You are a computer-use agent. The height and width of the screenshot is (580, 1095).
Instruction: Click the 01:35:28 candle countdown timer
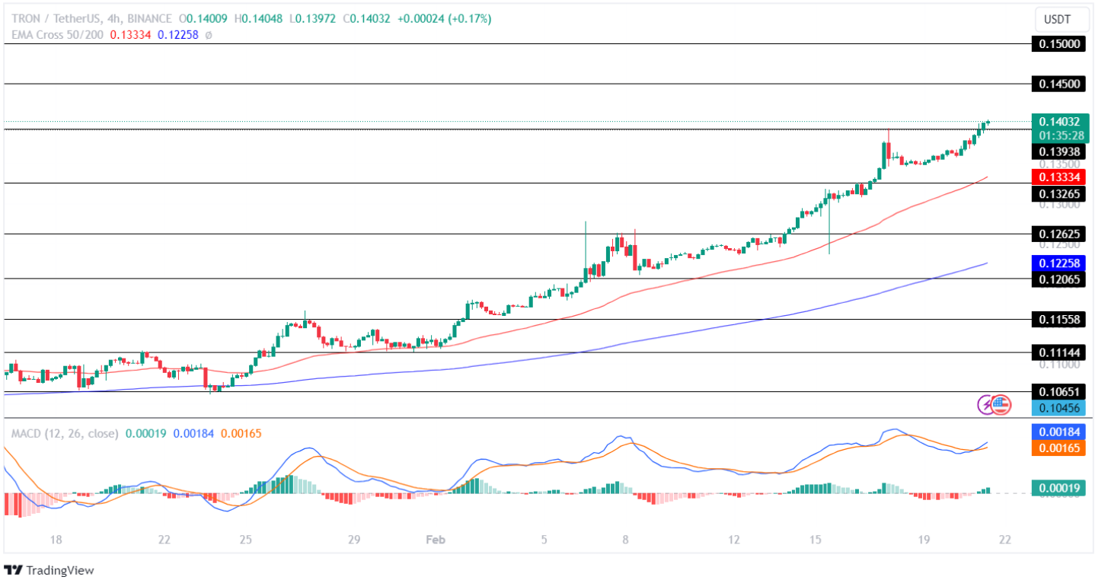pos(1060,135)
